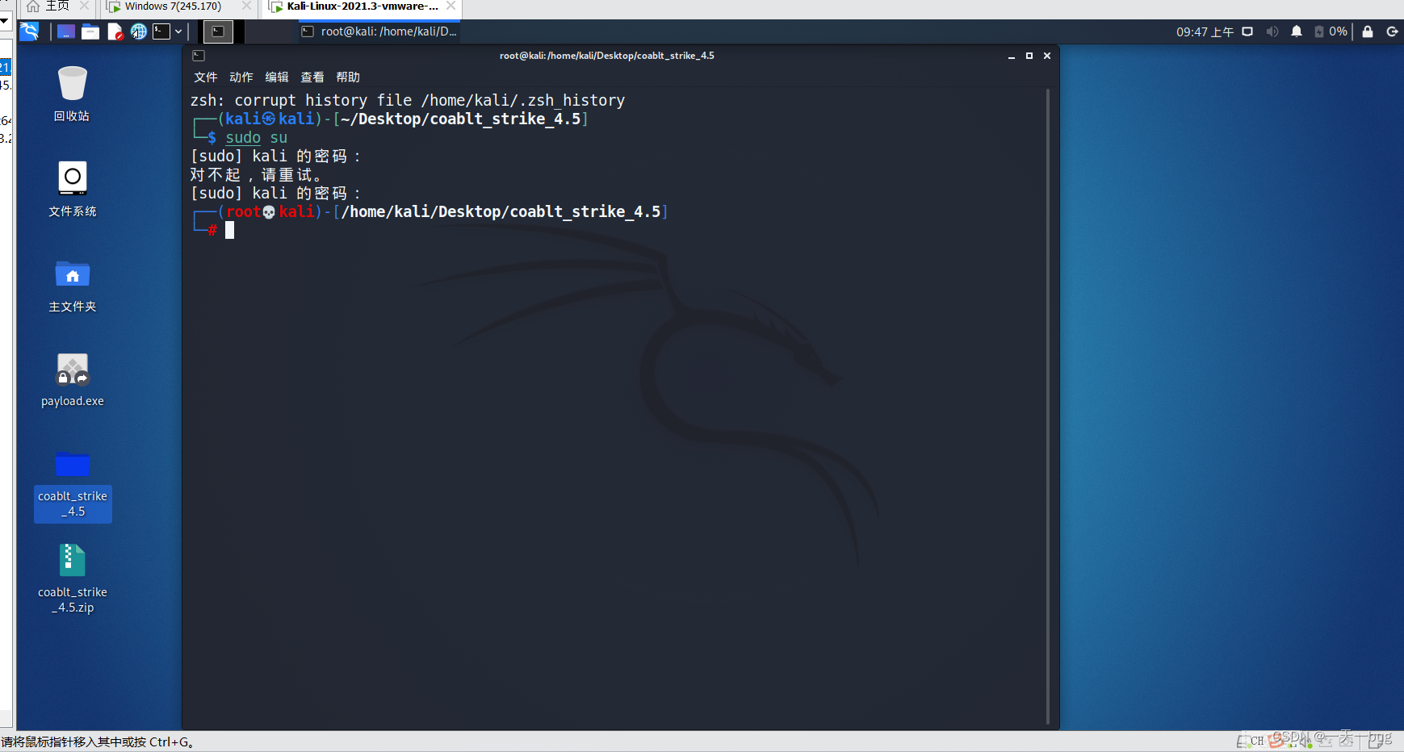Screen dimensions: 1404x752
Task: Click the show desktop panel icon
Action: (66, 31)
